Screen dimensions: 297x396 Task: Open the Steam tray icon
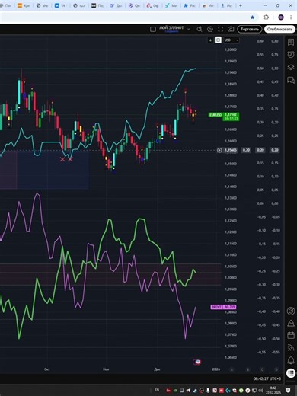pos(195,390)
